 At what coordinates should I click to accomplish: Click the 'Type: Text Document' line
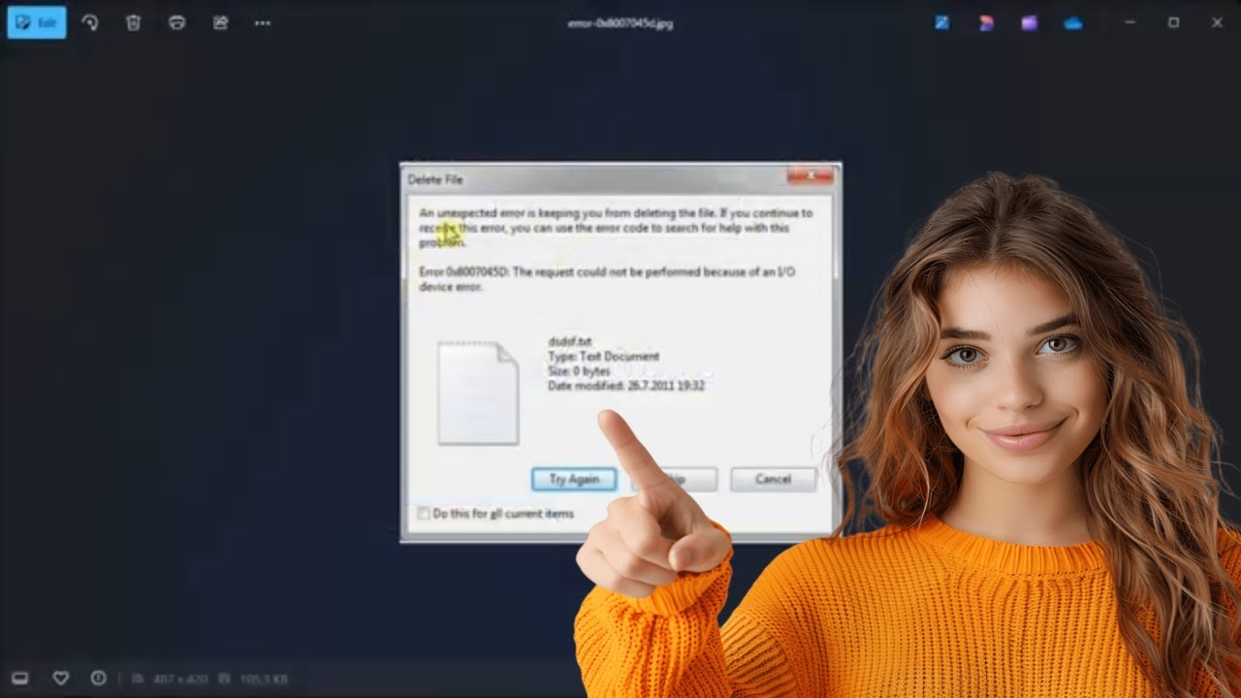[603, 356]
